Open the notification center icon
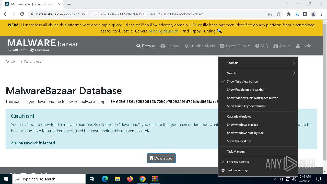This screenshot has width=327, height=184. (x=319, y=179)
